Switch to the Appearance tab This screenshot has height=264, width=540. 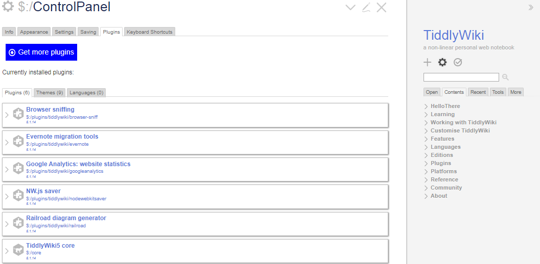(34, 32)
